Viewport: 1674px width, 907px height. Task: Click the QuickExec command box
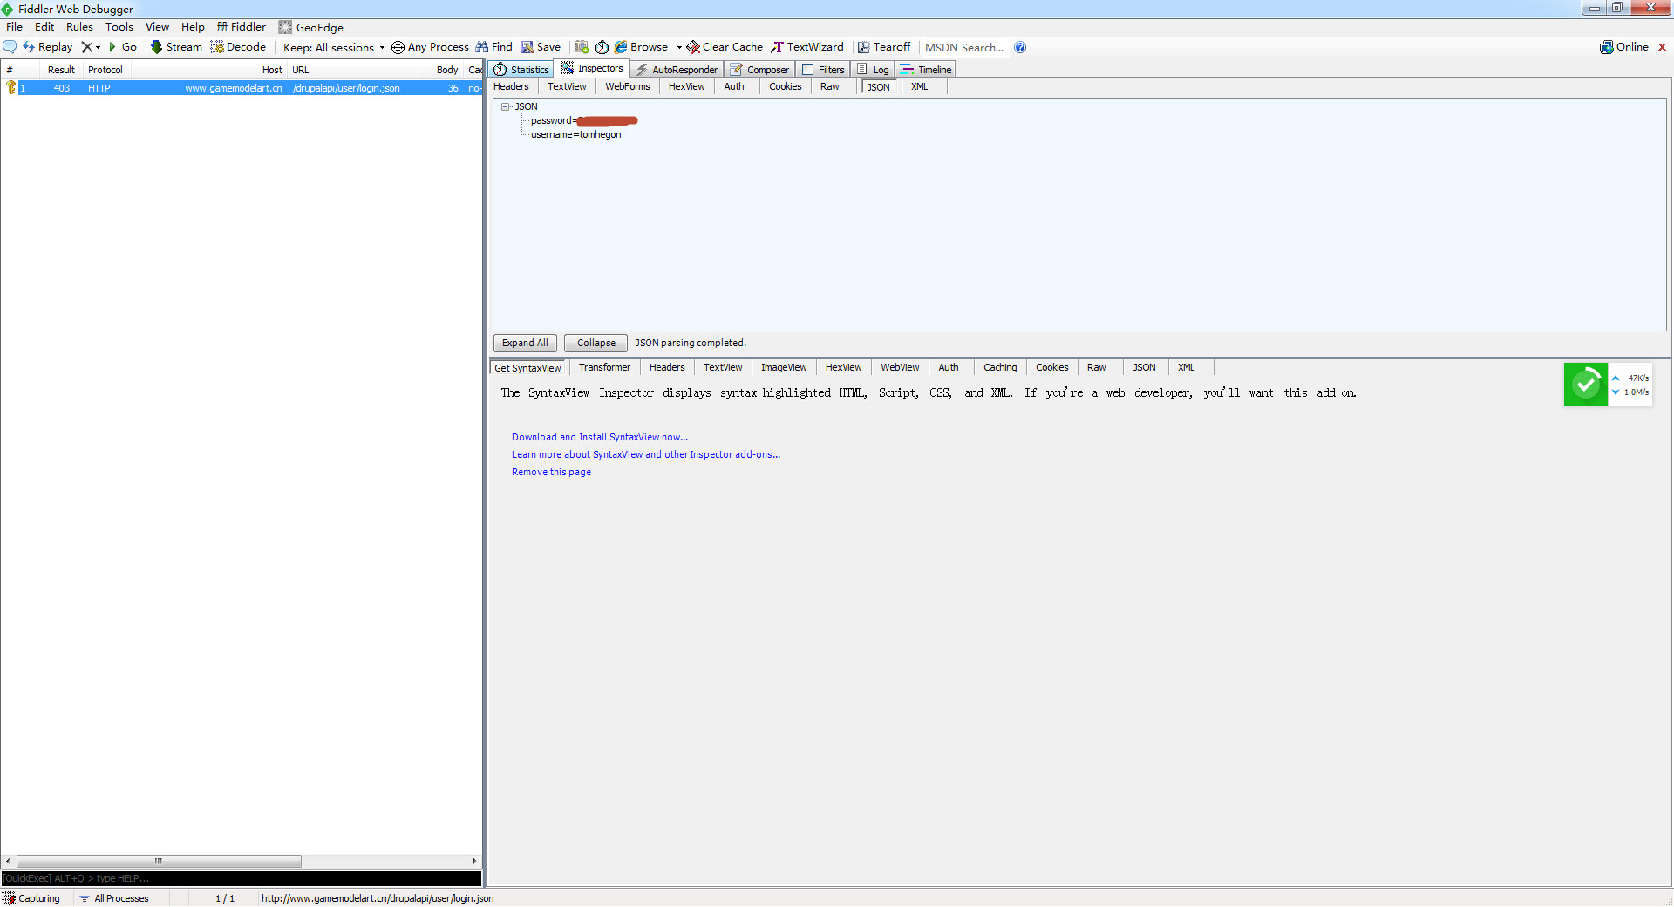[x=242, y=878]
